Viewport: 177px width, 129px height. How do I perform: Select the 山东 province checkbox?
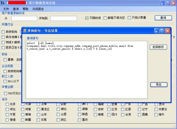point(38,115)
